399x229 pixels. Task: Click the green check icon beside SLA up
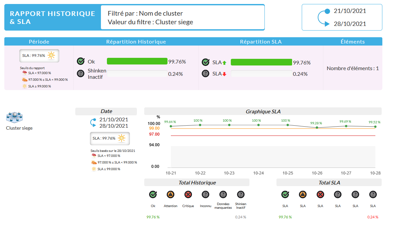(205, 62)
